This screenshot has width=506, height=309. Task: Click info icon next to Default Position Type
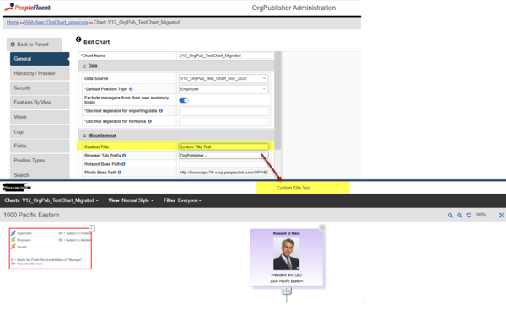pos(131,89)
